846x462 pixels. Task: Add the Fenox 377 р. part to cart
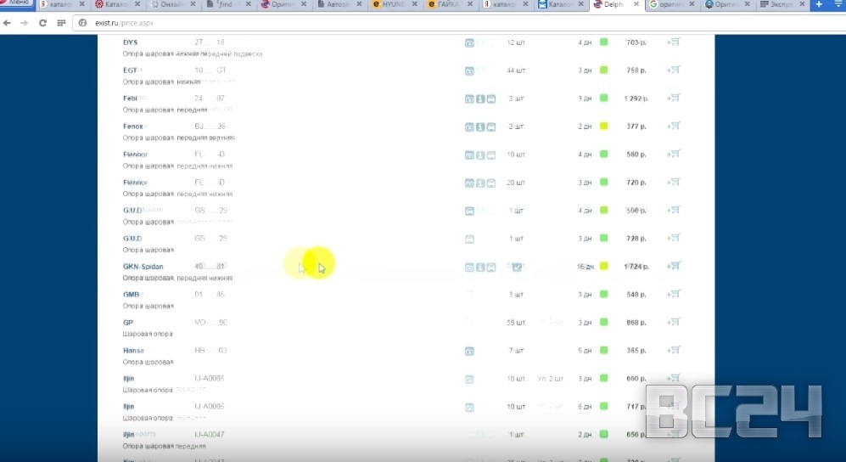[675, 126]
